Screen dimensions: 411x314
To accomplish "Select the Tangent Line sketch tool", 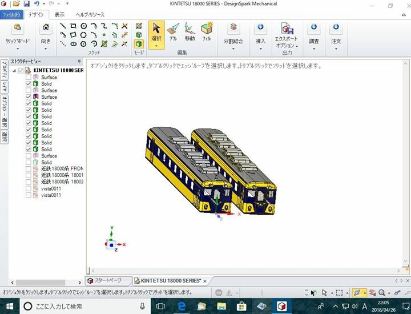I will point(63,35).
